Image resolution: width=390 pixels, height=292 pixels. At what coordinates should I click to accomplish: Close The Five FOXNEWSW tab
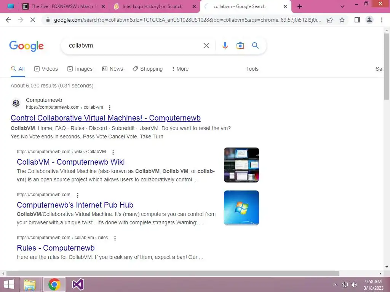click(x=103, y=6)
